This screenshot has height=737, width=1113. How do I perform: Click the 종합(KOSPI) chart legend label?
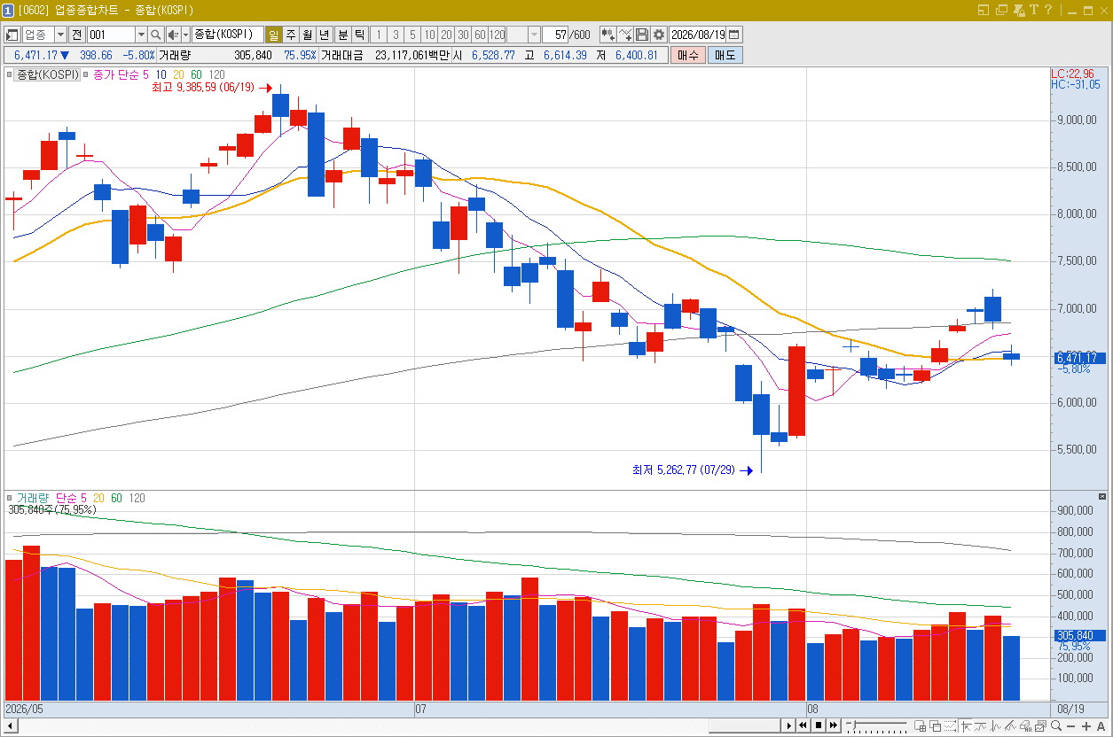tap(48, 74)
